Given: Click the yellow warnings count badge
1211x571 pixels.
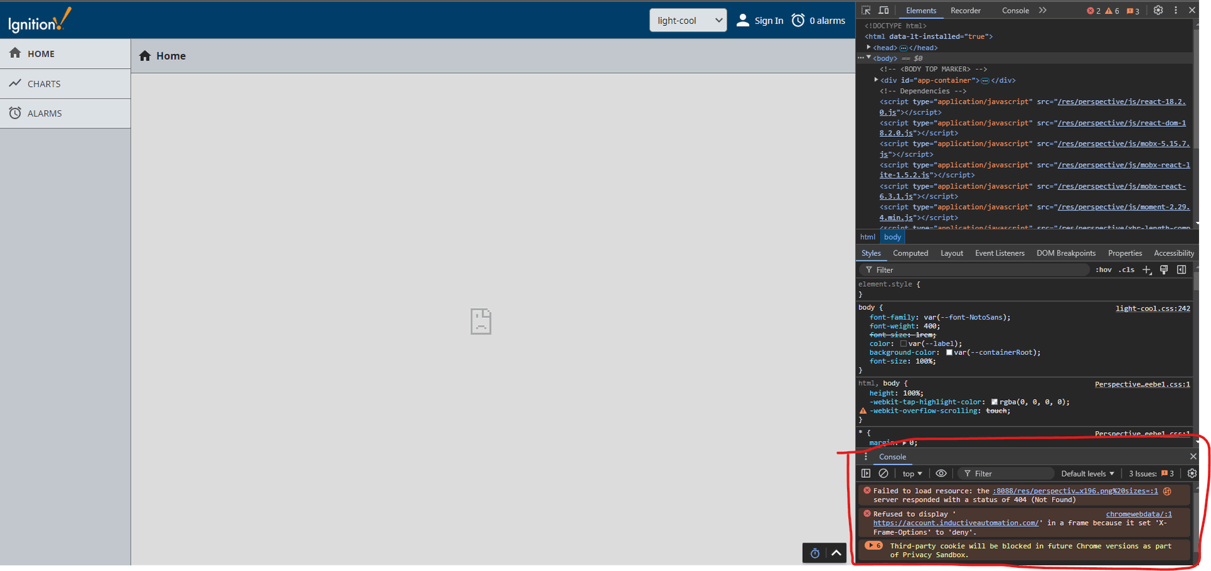Looking at the screenshot, I should (x=1112, y=11).
